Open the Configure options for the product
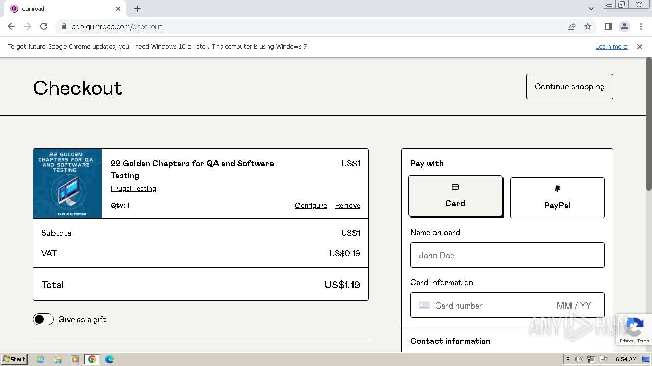The width and height of the screenshot is (652, 366). (311, 205)
